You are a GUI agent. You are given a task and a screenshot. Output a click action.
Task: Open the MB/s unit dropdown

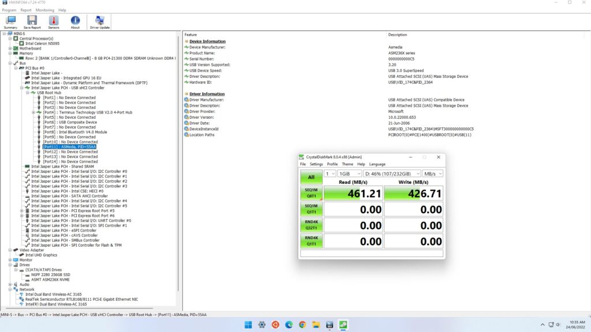432,173
